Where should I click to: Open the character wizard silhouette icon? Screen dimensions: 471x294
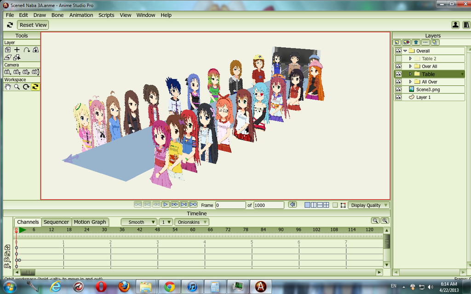click(x=455, y=25)
